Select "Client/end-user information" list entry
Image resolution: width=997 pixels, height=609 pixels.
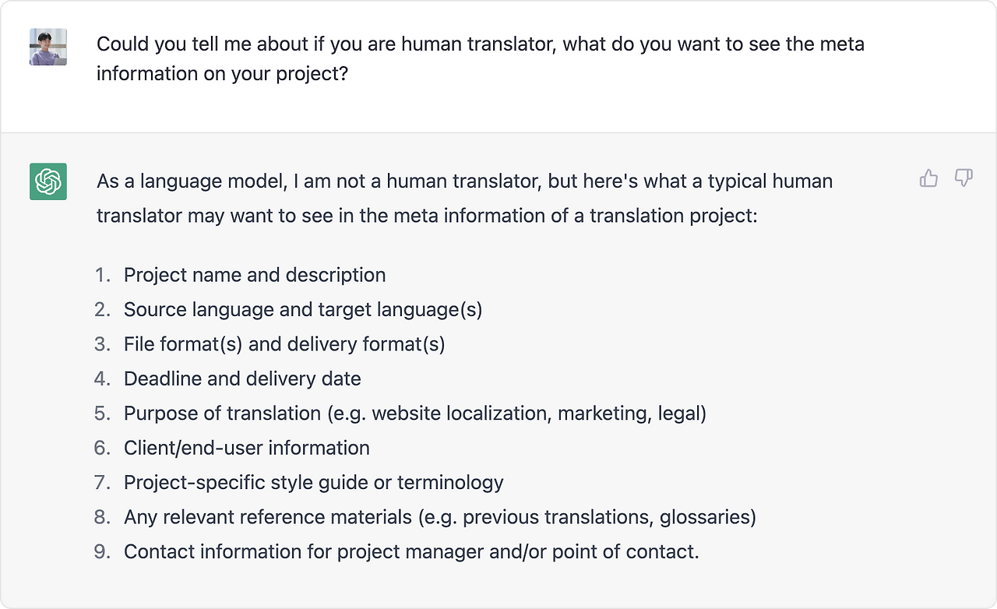point(247,448)
